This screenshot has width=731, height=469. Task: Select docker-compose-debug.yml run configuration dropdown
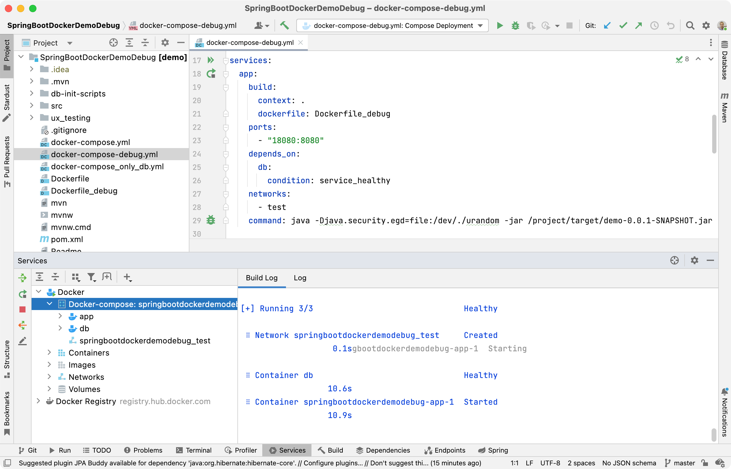(392, 25)
